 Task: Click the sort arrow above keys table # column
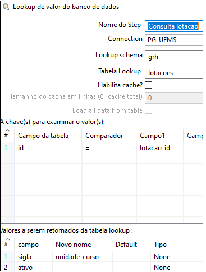click(7, 130)
